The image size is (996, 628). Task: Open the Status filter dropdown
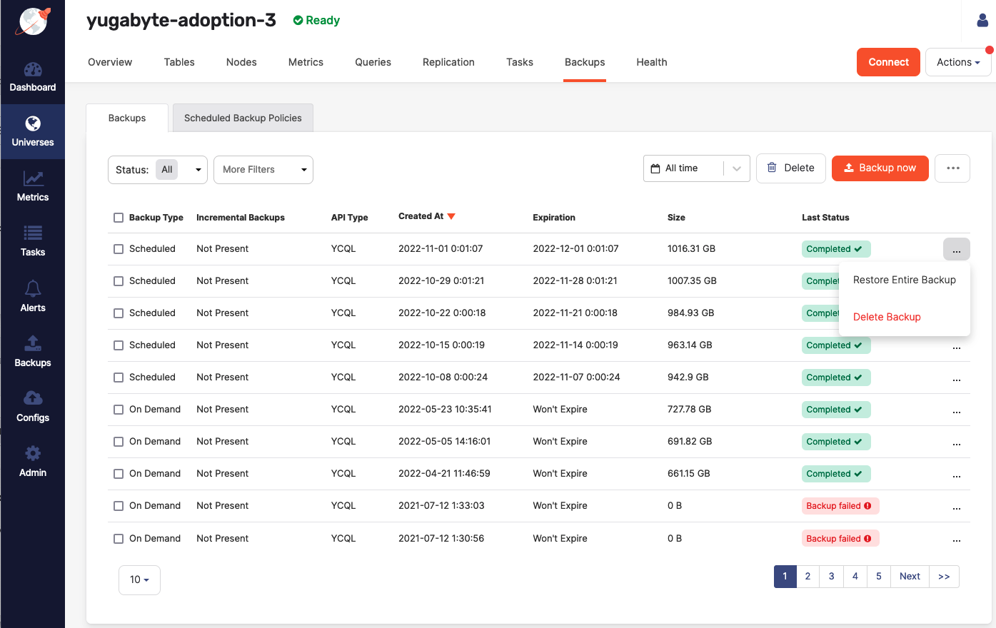[x=158, y=170]
